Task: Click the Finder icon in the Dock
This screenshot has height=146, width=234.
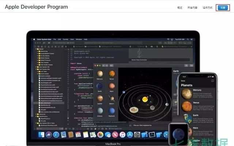Action: click(42, 135)
